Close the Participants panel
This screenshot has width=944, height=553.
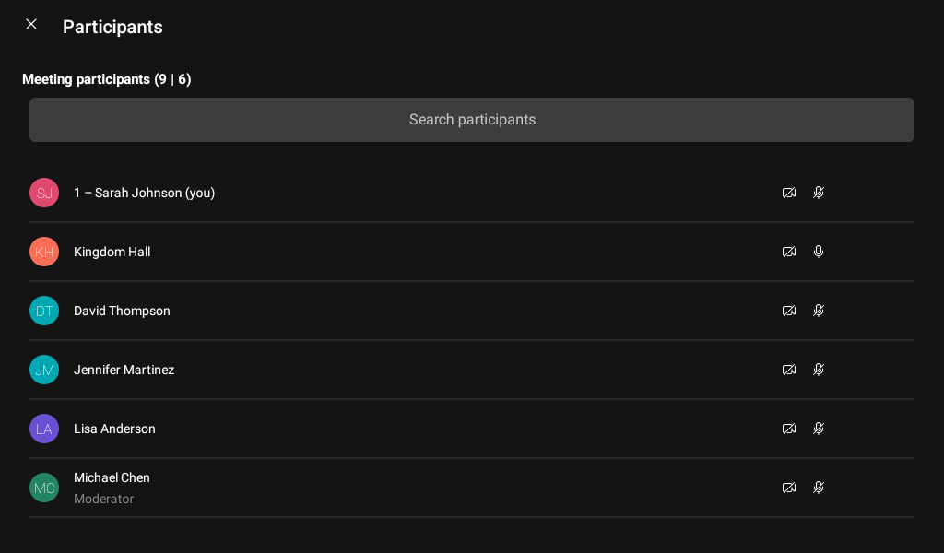(x=31, y=25)
